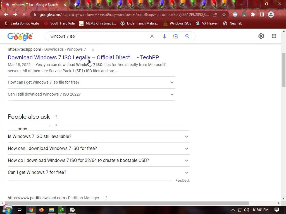Close the windows 7 iso tab

click(65, 5)
